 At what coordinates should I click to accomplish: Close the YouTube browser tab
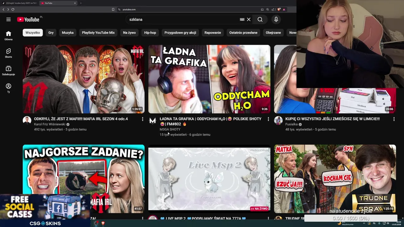pyautogui.click(x=75, y=3)
